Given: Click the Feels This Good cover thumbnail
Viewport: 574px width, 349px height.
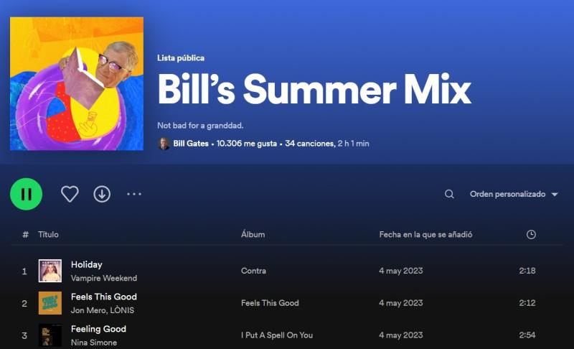Looking at the screenshot, I should tap(50, 303).
